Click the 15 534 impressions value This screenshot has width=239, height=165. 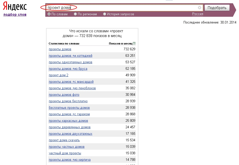tap(130, 140)
